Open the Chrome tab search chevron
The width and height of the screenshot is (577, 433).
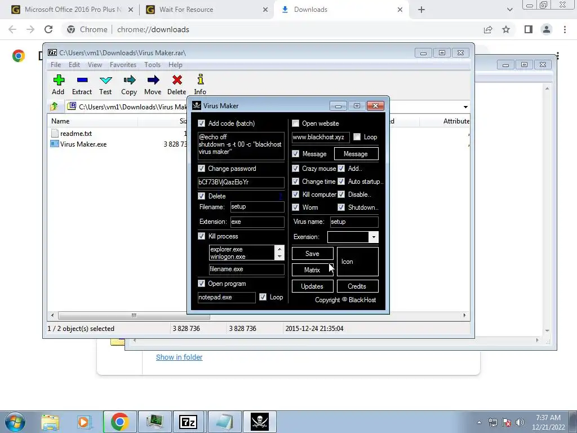click(x=509, y=10)
